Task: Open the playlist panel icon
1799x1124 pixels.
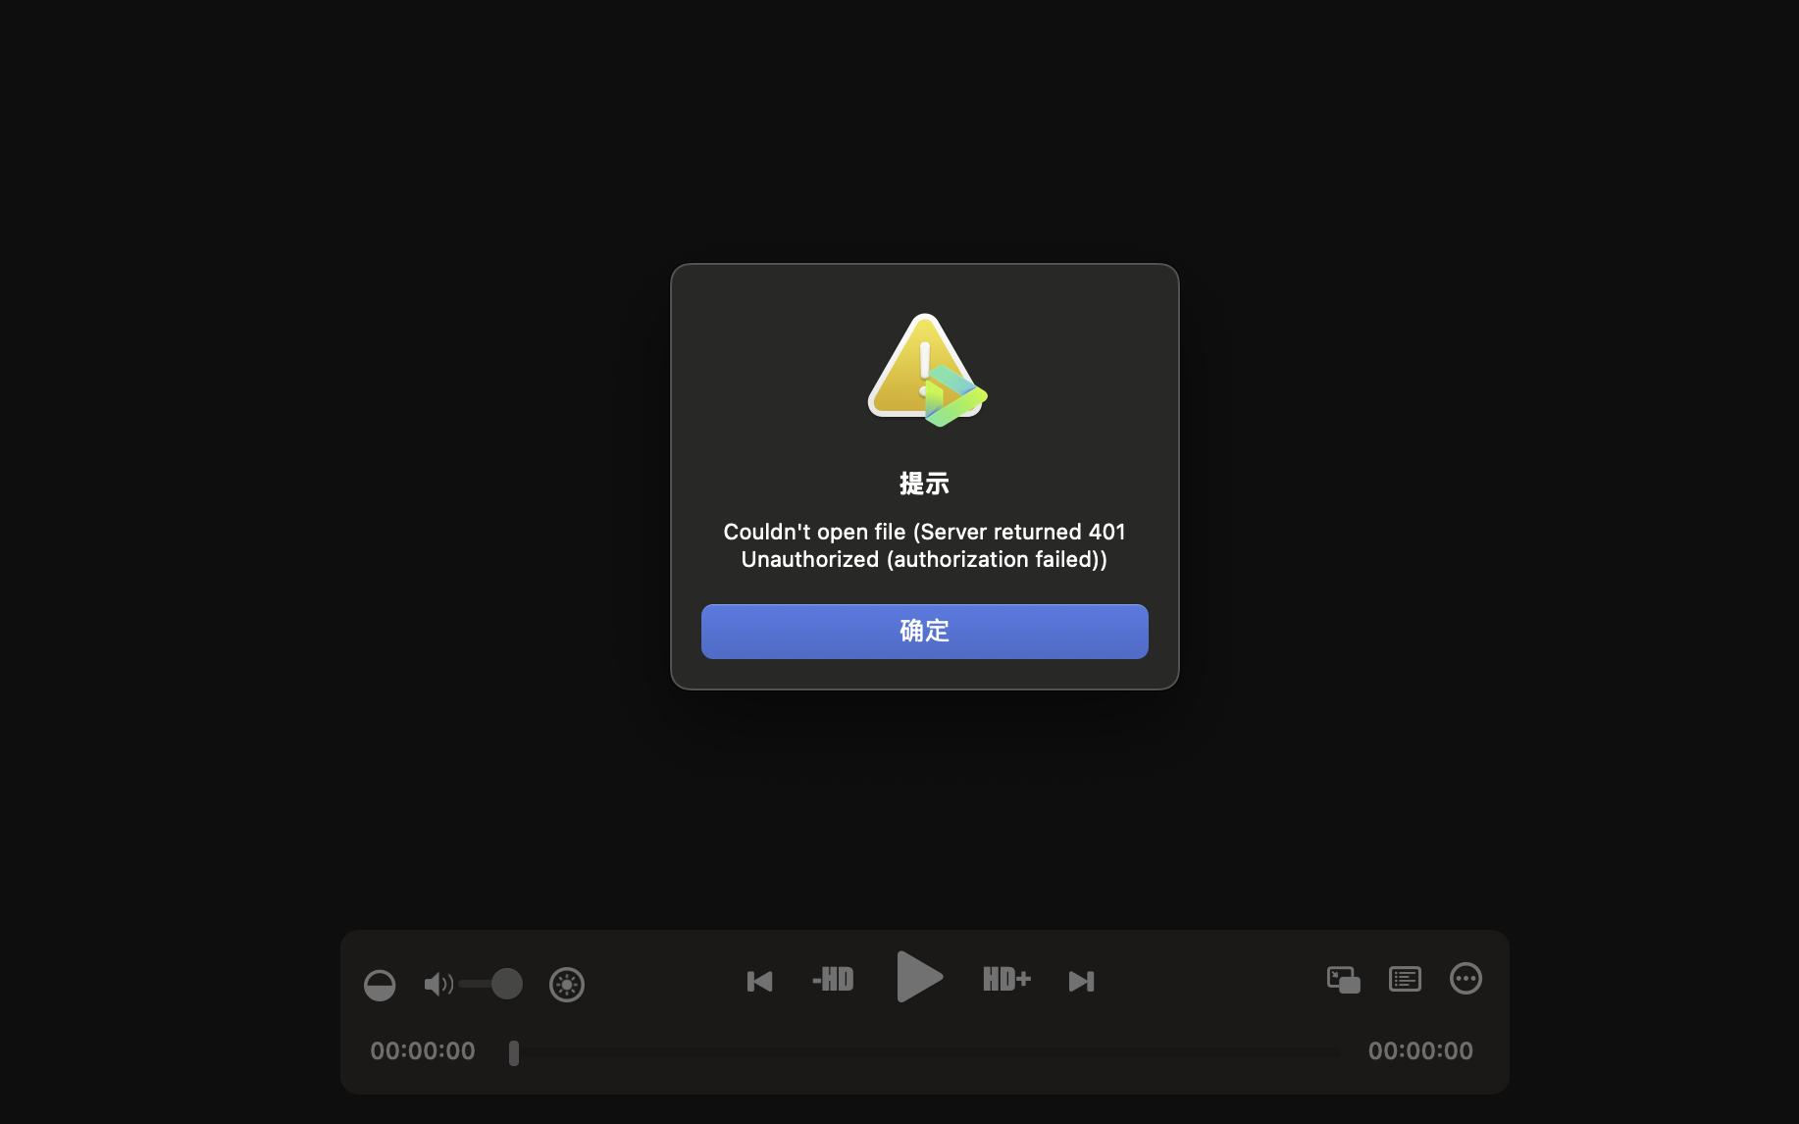Action: 1405,979
